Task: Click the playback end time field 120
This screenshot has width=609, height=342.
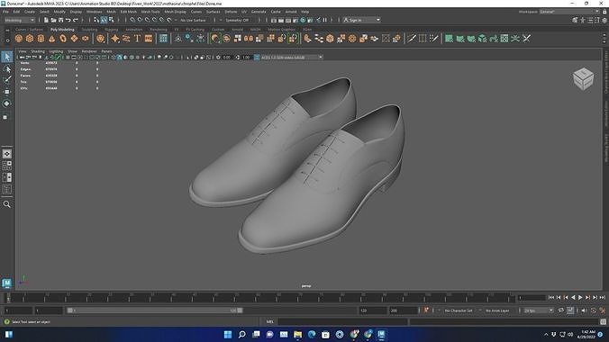Action: tap(372, 310)
